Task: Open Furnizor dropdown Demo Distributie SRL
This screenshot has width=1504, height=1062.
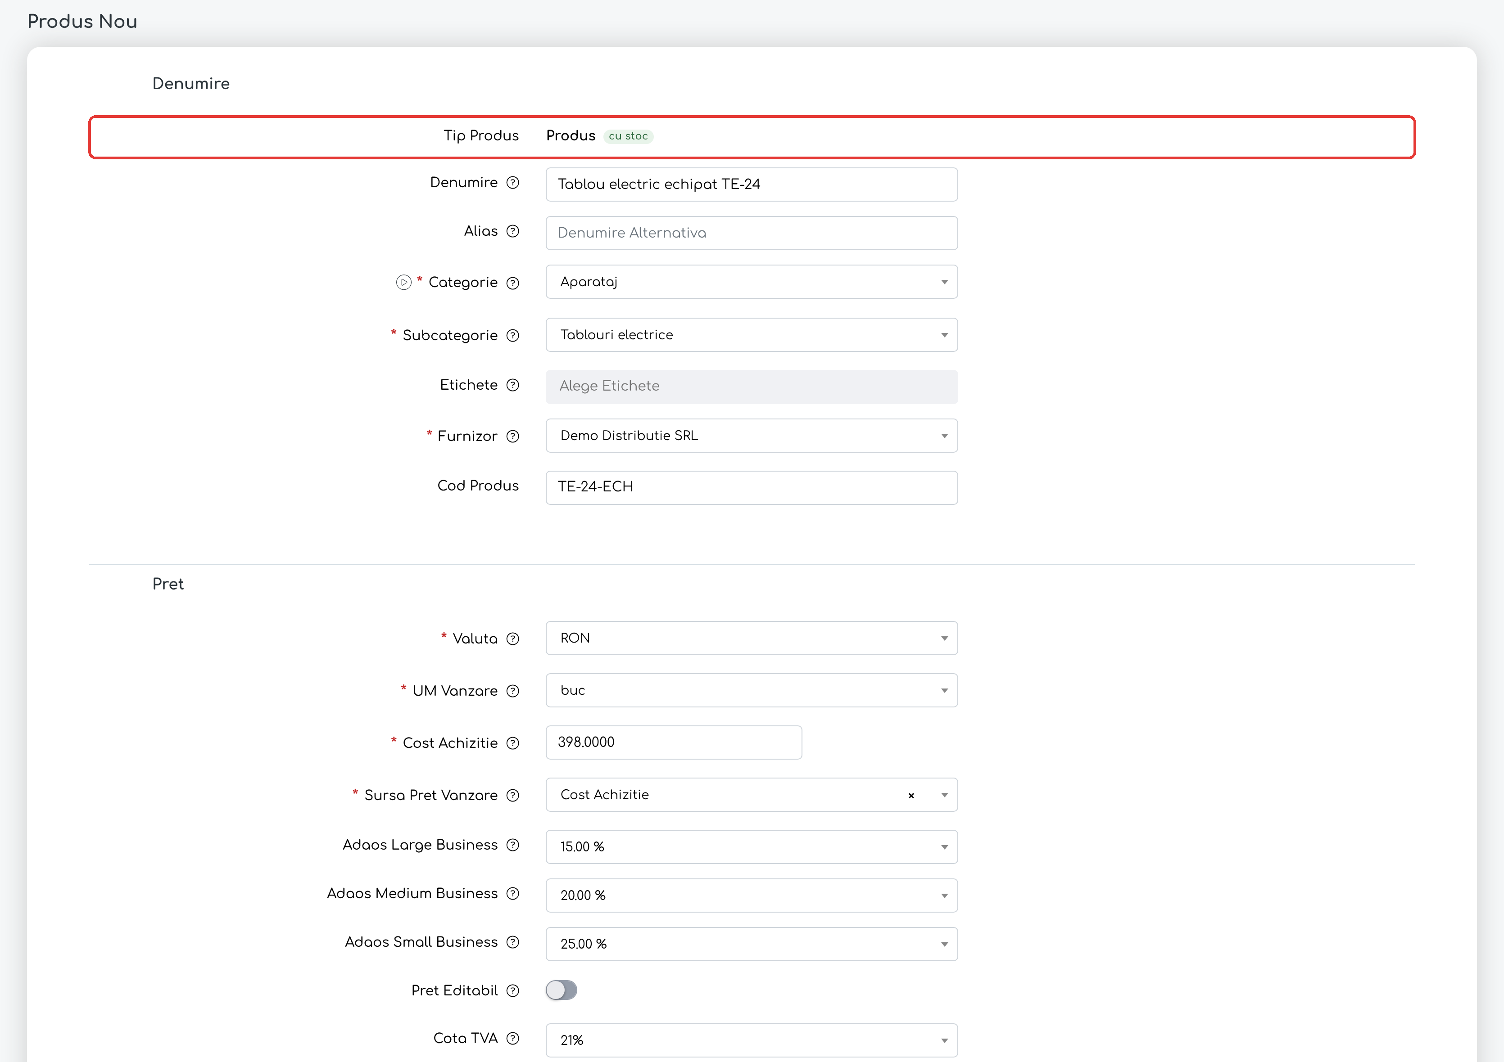Action: click(x=752, y=436)
